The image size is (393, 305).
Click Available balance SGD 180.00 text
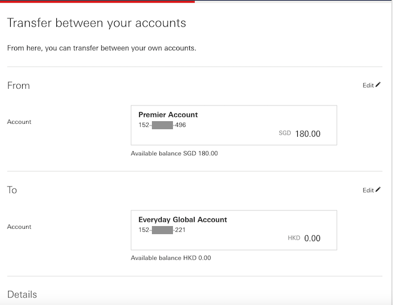(x=174, y=153)
